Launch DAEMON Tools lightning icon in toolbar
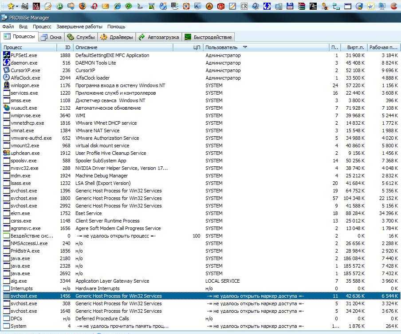This screenshot has width=401, height=334. pyautogui.click(x=267, y=6)
